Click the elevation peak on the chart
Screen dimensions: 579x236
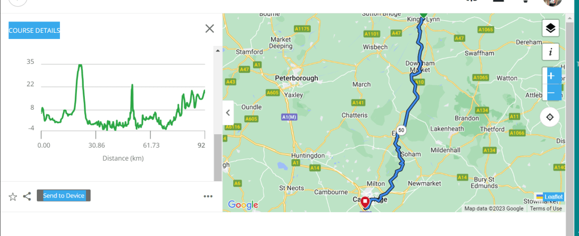pyautogui.click(x=80, y=66)
